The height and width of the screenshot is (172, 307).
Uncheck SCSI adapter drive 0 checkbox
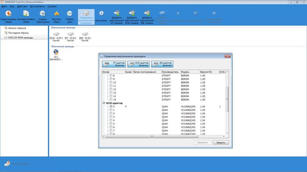click(111, 106)
